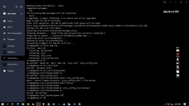Open Brave browser from taskbar

(43, 104)
